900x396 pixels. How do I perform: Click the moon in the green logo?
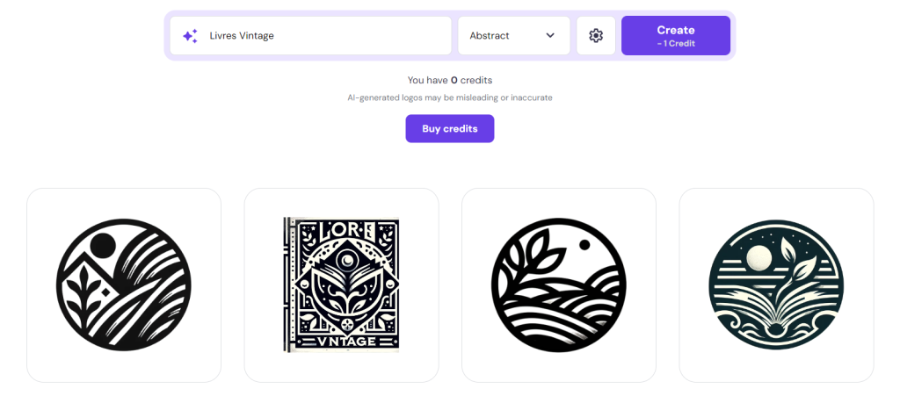click(x=758, y=258)
